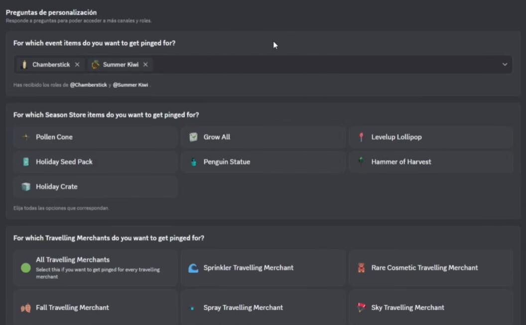Select the Sky Travelling Merchant option
Image resolution: width=526 pixels, height=325 pixels.
tap(430, 308)
